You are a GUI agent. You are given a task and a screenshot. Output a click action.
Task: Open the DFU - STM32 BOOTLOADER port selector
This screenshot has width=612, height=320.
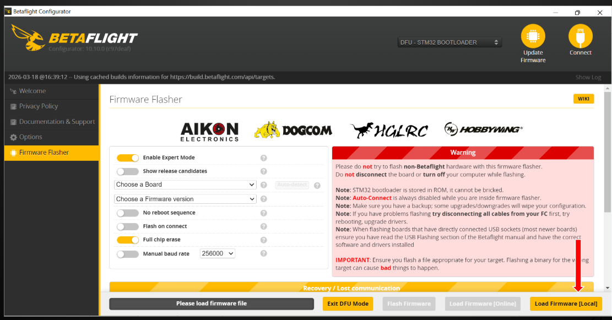point(449,42)
